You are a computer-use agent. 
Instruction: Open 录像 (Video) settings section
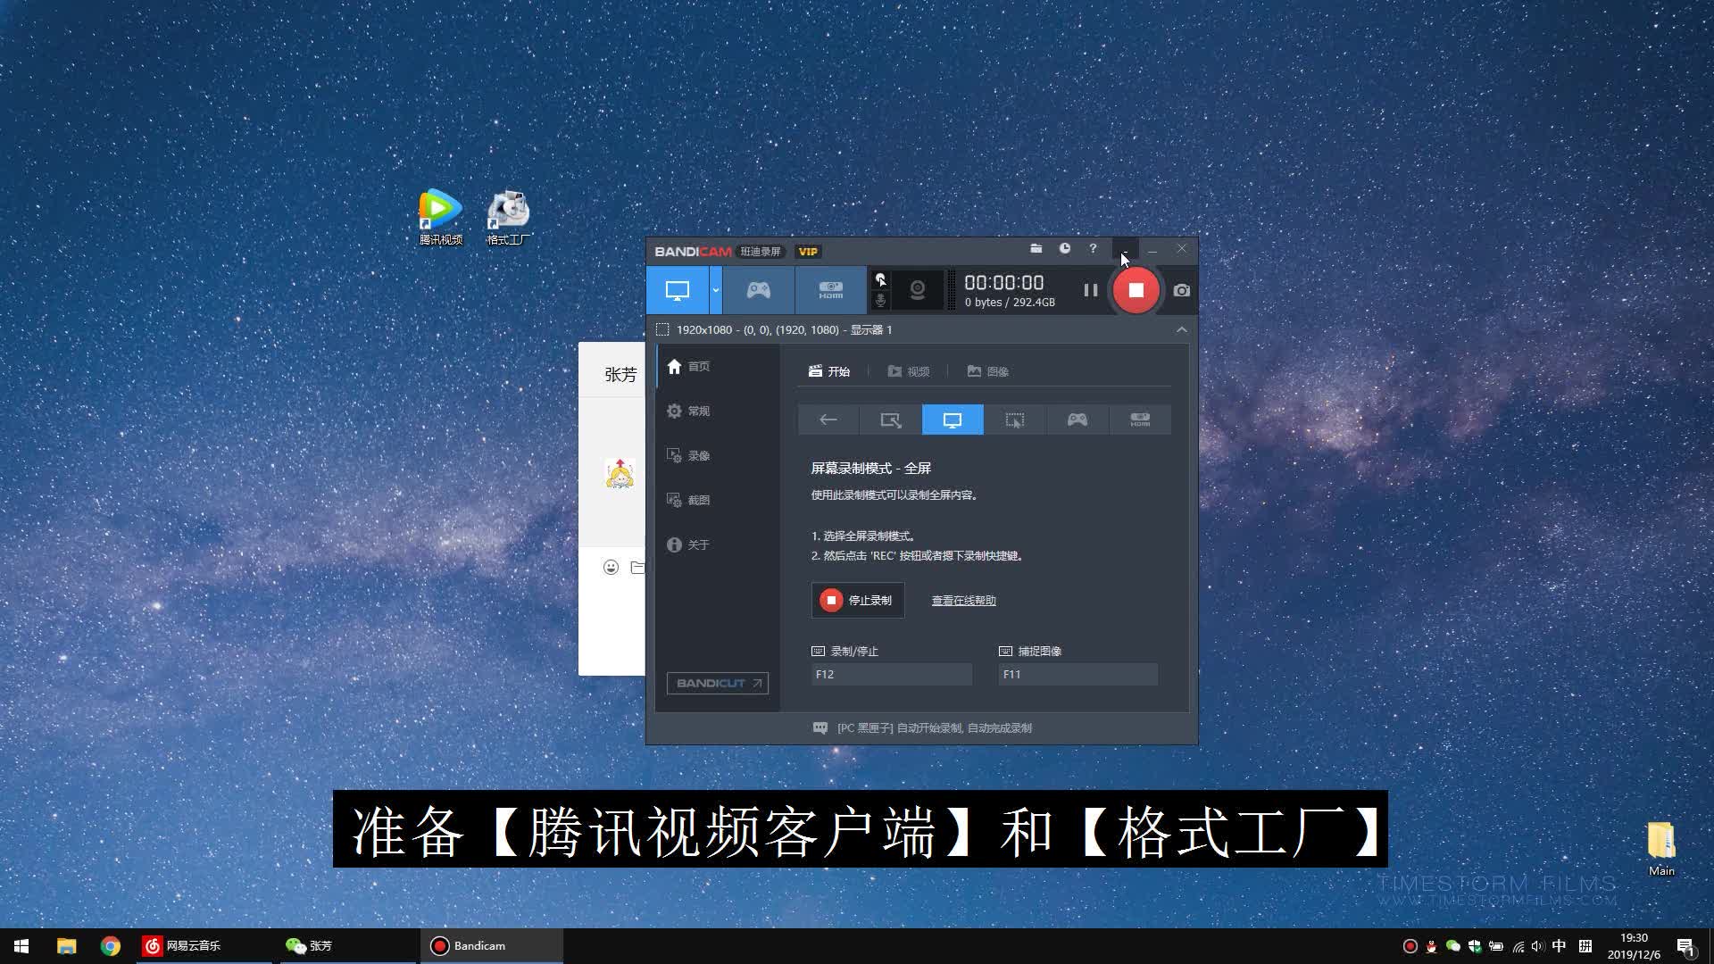(718, 456)
